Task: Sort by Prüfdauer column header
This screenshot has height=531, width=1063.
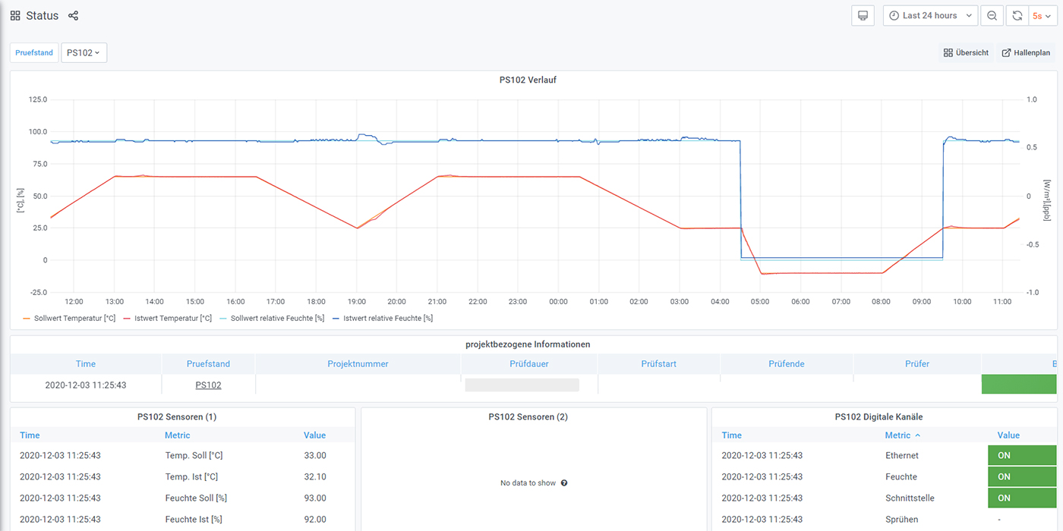Action: [x=529, y=364]
